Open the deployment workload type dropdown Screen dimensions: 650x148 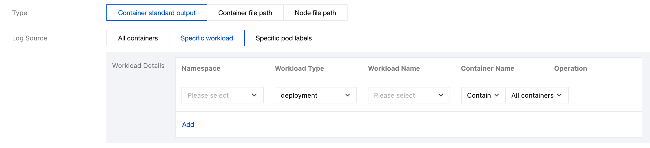tap(311, 95)
